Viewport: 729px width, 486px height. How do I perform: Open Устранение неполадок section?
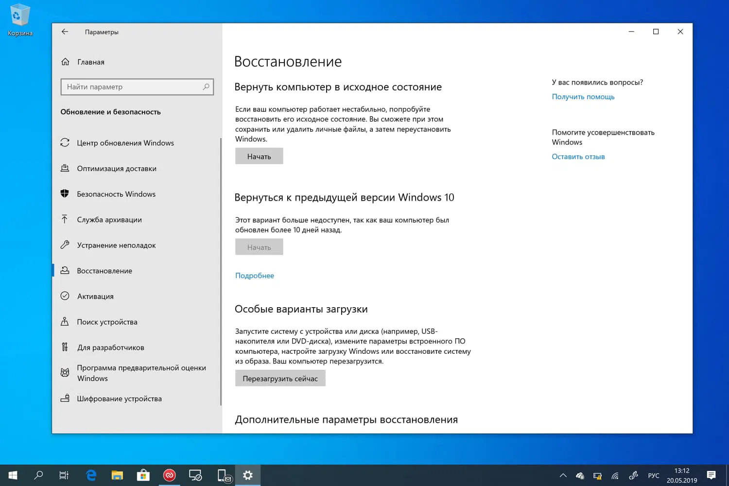coord(116,245)
